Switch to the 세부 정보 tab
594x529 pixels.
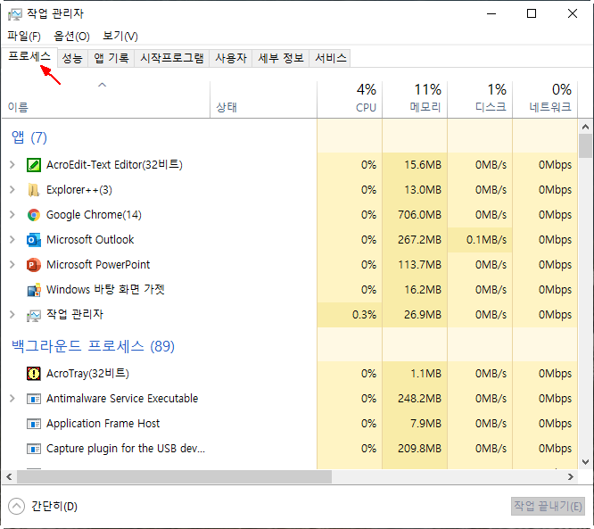tap(281, 58)
